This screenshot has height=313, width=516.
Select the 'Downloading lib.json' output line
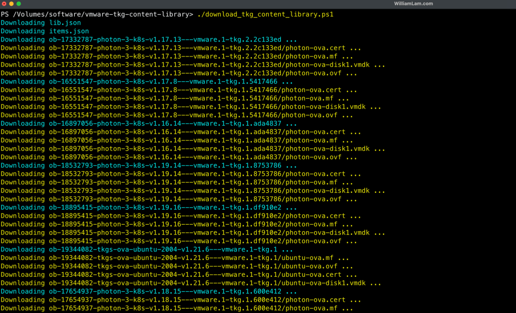tap(41, 23)
